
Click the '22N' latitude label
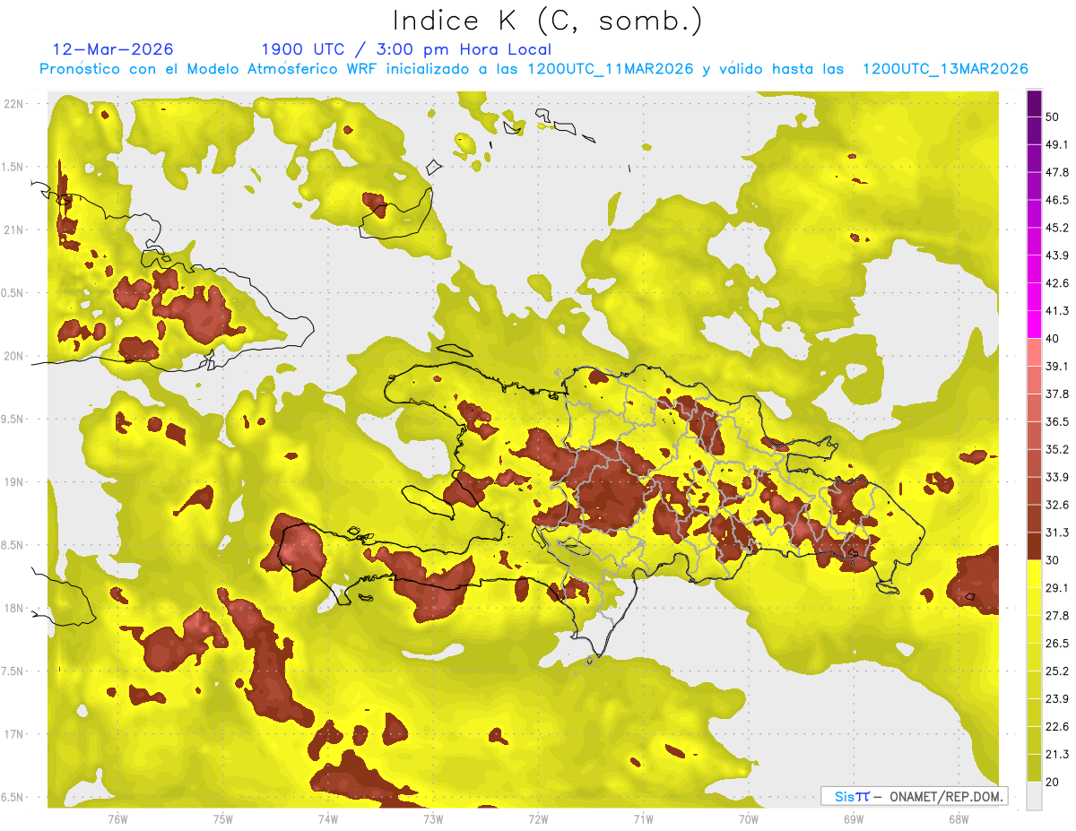coord(13,104)
